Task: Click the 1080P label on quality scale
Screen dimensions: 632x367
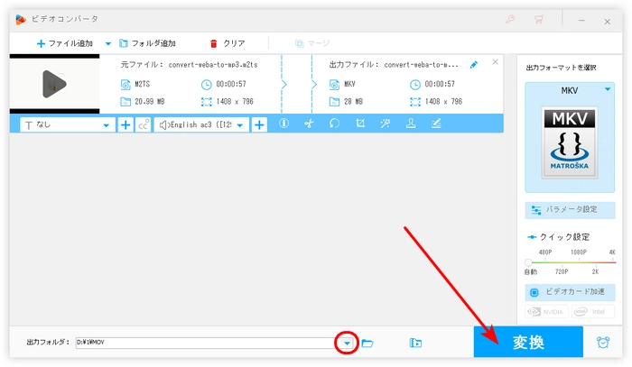Action: [x=579, y=252]
